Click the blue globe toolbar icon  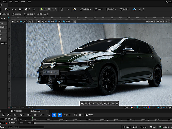click(x=134, y=9)
